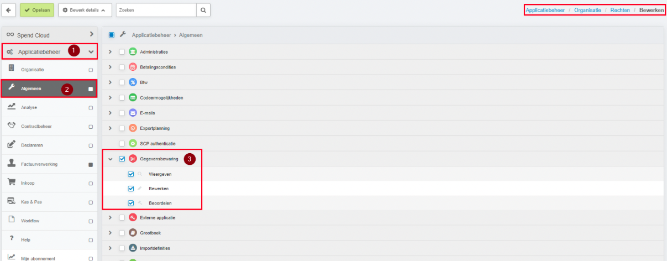Click the pink Betalingscondities calendar icon

point(133,67)
